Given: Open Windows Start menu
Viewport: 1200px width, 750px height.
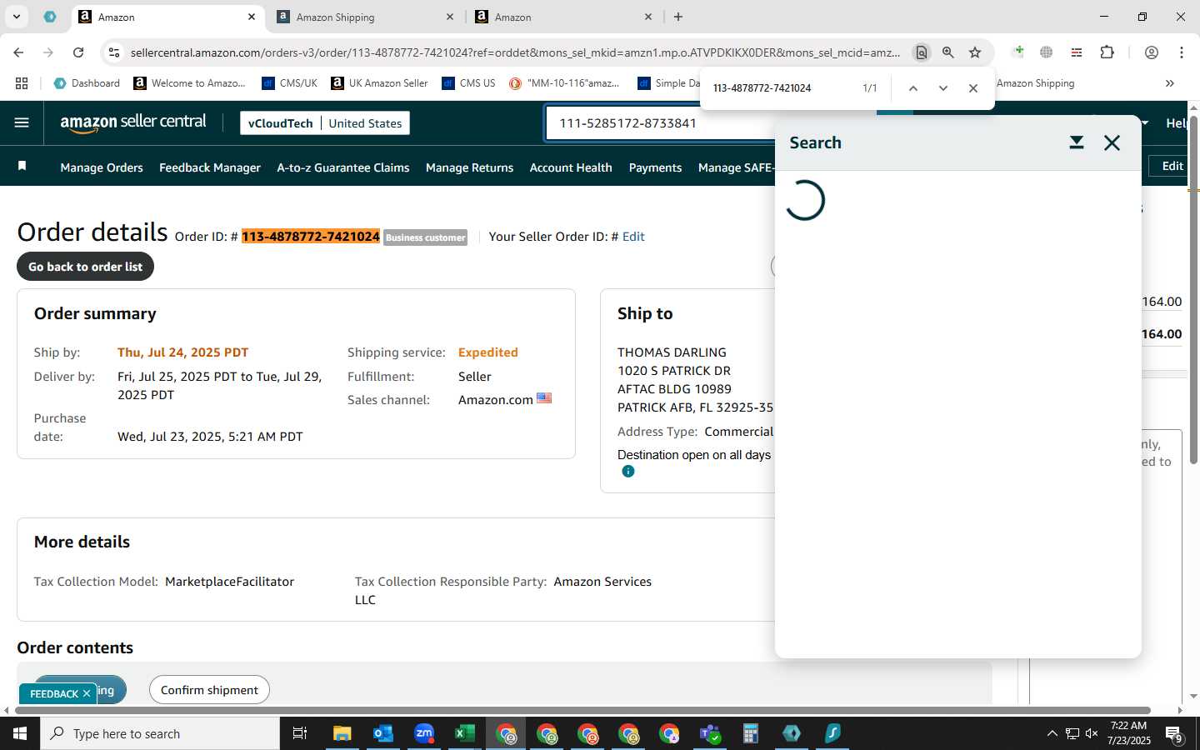Looking at the screenshot, I should point(20,733).
